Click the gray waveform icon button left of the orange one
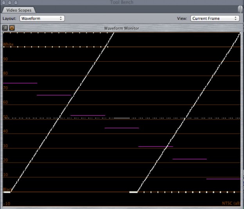Image resolution: width=244 pixels, height=209 pixels. 5,28
